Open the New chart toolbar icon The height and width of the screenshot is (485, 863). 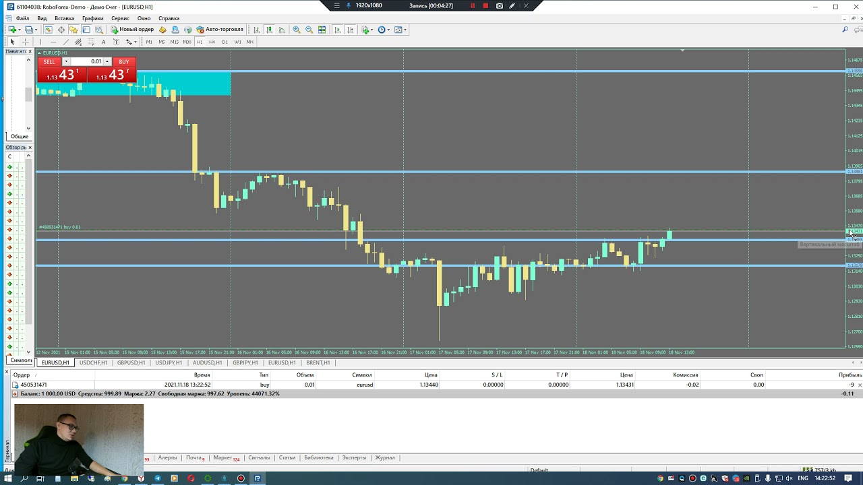(x=12, y=30)
